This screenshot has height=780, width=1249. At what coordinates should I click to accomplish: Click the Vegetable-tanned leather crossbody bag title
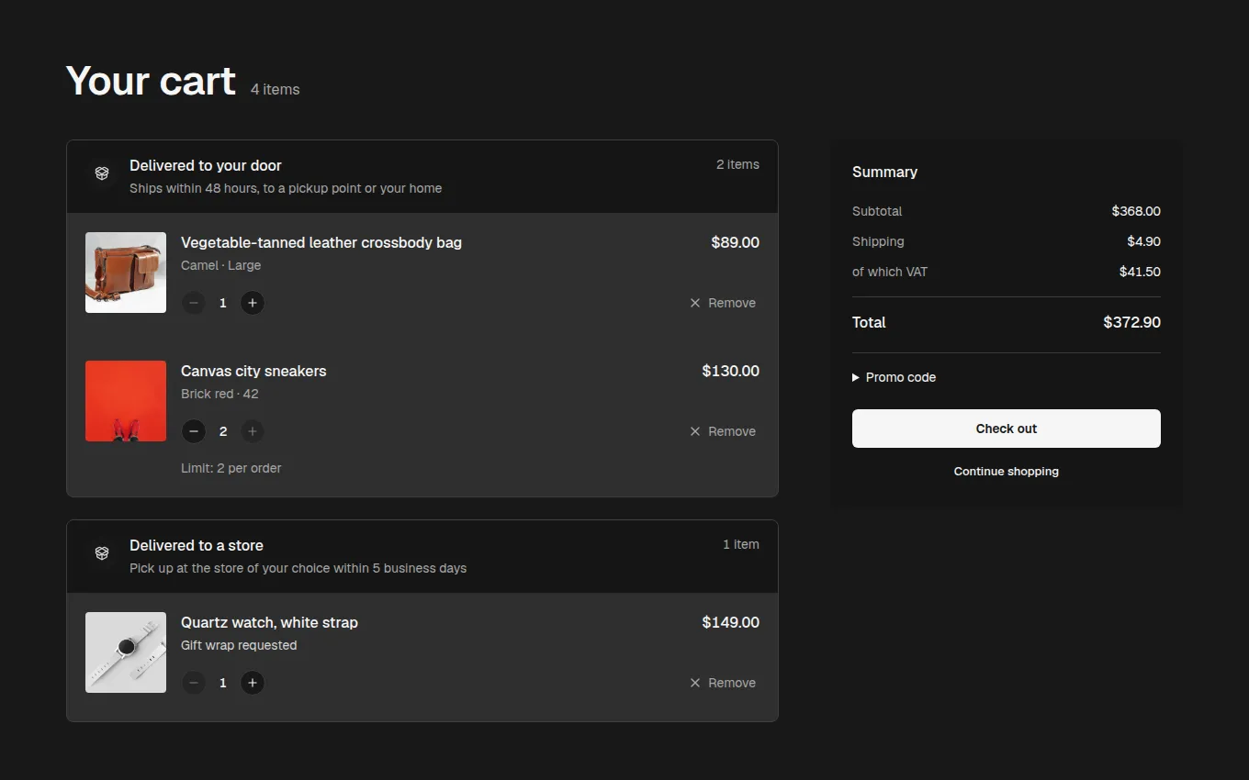pyautogui.click(x=321, y=242)
